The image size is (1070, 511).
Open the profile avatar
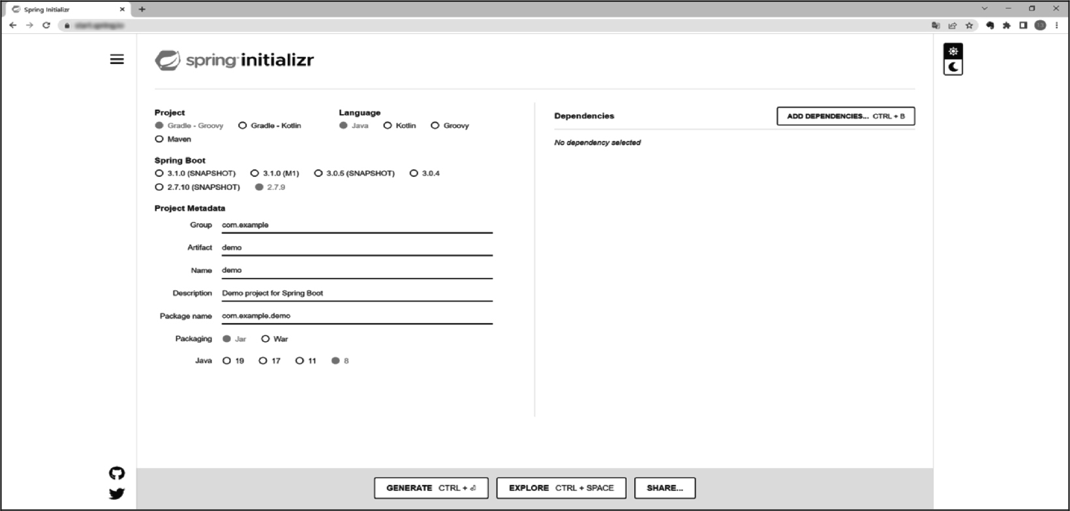1040,25
